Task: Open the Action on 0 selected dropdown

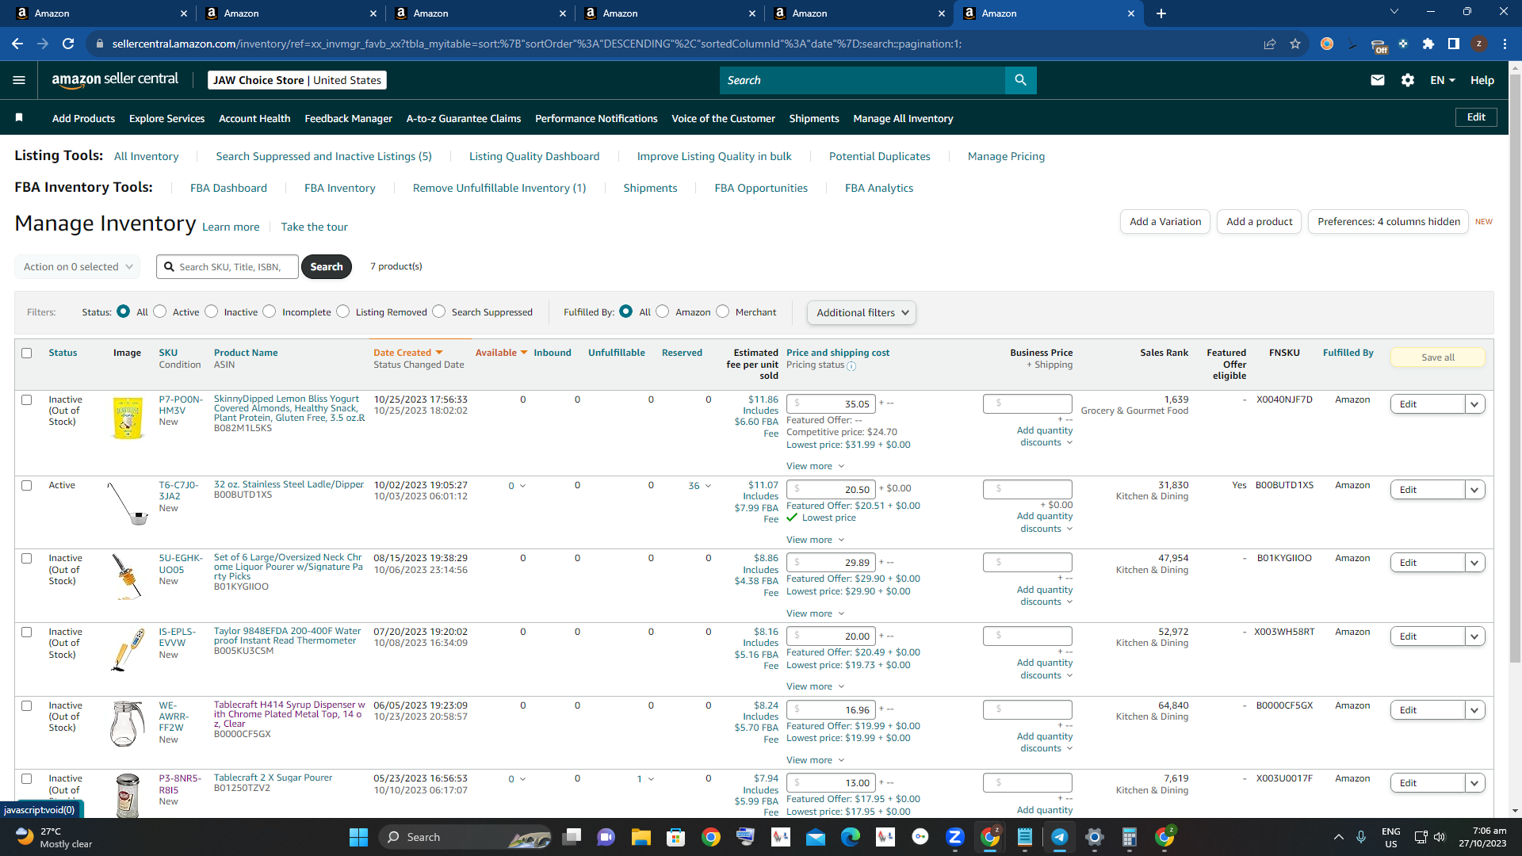Action: click(77, 266)
